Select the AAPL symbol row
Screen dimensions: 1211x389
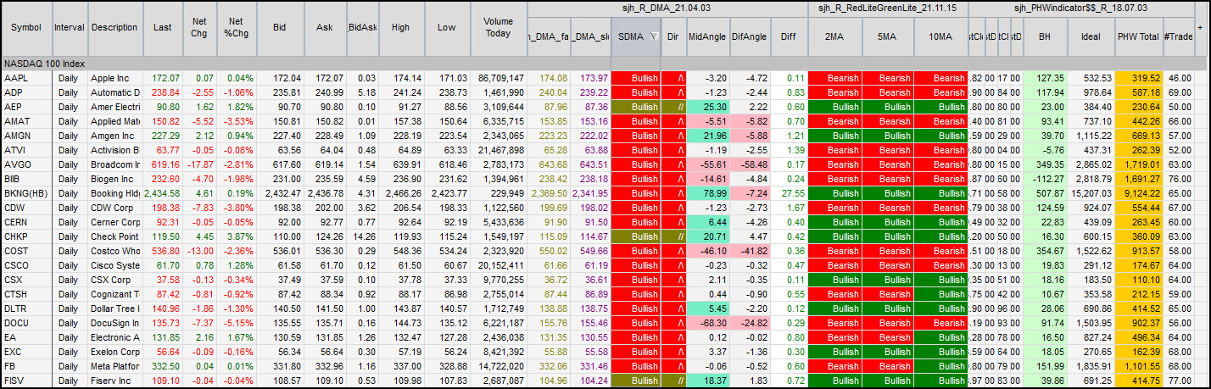coord(18,78)
